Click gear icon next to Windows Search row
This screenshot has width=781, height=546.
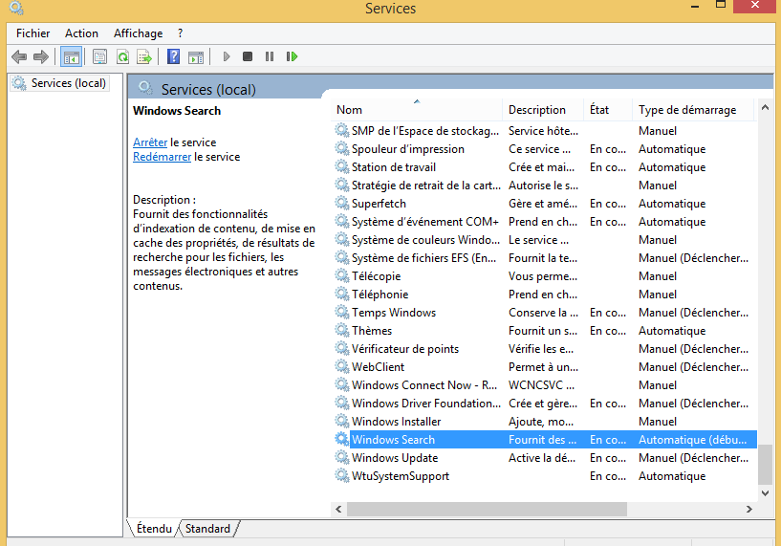tap(341, 439)
